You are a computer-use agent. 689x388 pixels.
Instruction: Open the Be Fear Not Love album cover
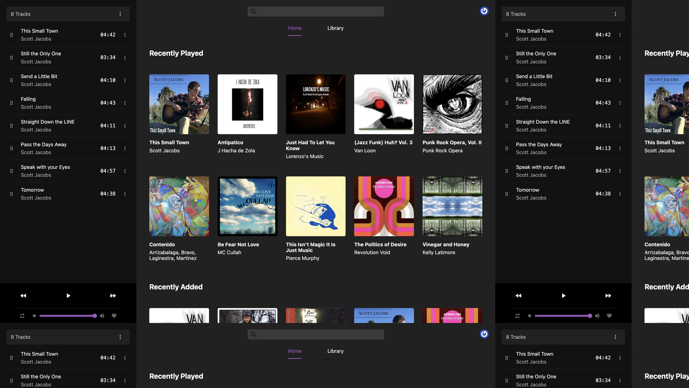tap(248, 206)
